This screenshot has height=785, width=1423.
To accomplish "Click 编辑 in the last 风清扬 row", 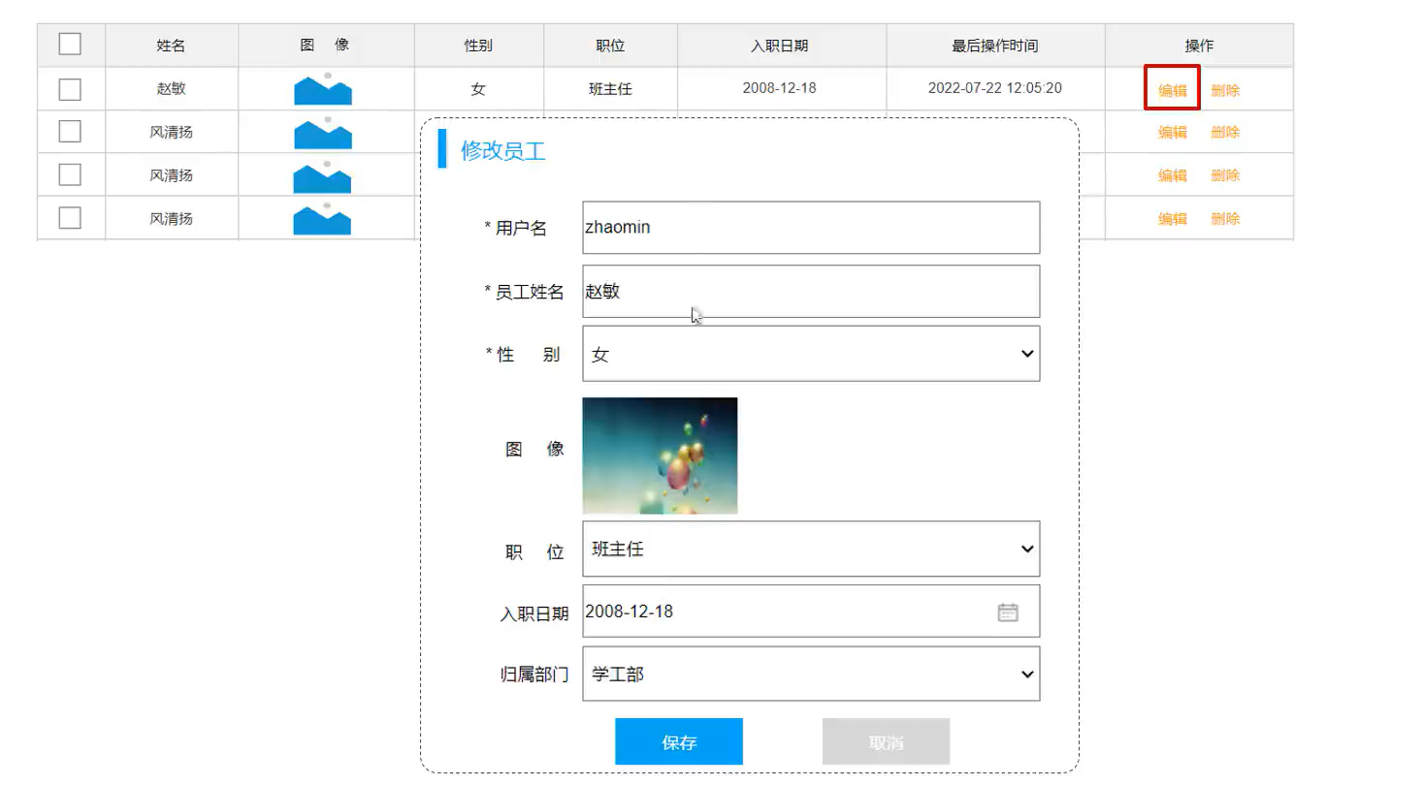I will 1173,219.
